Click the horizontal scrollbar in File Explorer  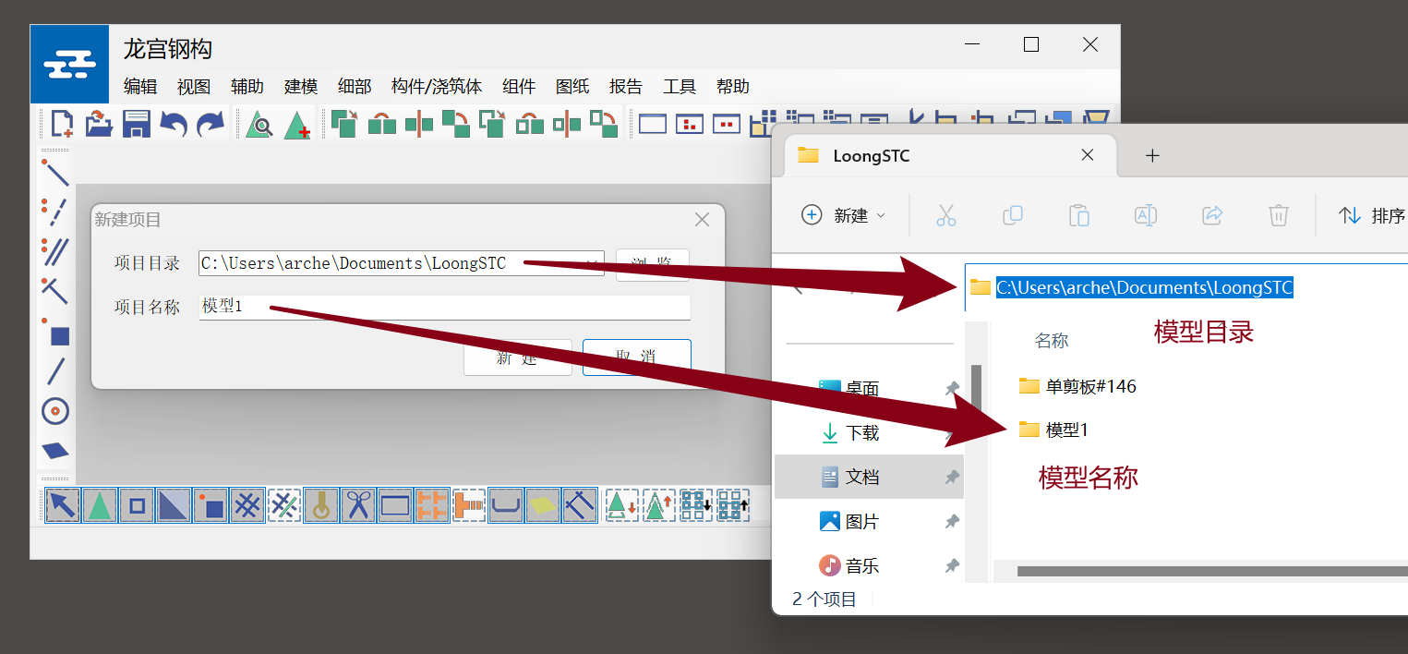click(x=1212, y=571)
